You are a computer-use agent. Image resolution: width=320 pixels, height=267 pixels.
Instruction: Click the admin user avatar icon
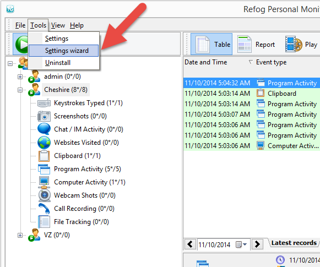[34, 77]
